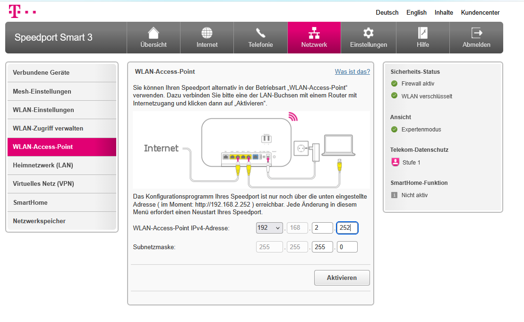Open the Hilfe book icon
Screen dimensions: 524x322
(423, 33)
